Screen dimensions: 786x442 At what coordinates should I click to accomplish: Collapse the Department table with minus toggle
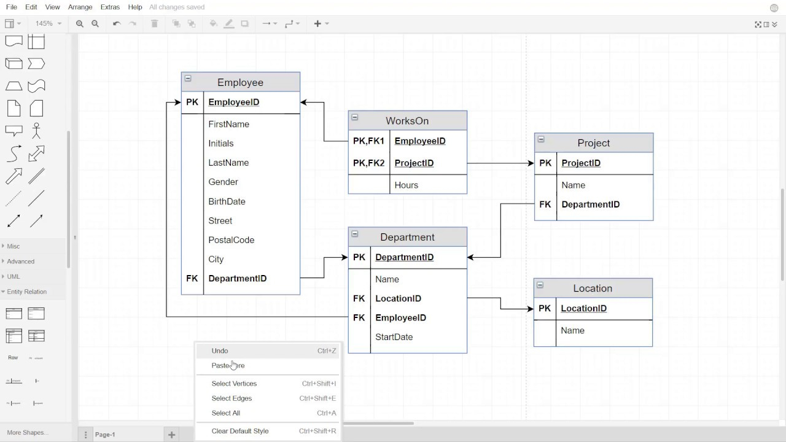[x=355, y=234]
